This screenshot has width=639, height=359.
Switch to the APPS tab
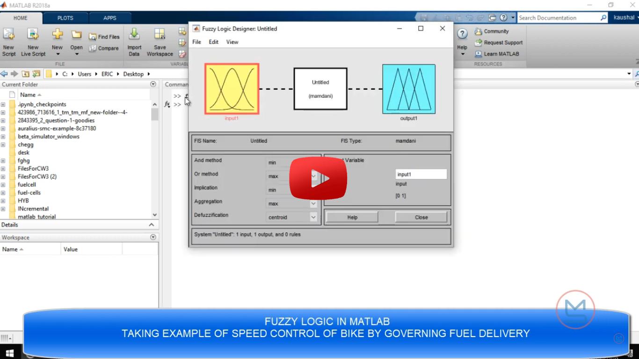[109, 18]
